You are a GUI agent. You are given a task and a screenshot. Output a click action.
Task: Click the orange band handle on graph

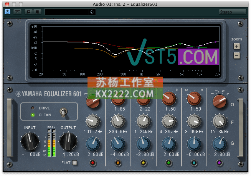tap(114, 57)
